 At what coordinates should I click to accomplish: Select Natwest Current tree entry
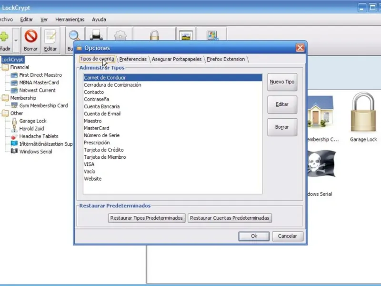(38, 90)
